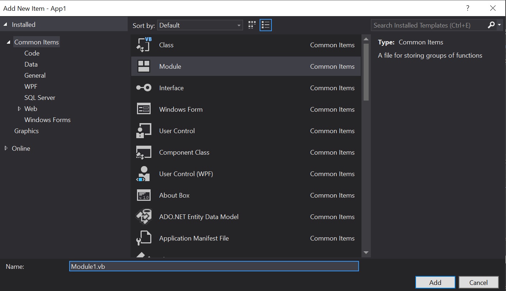Select the Application Manifest File icon
Viewport: 506px width, 291px height.
pyautogui.click(x=144, y=238)
